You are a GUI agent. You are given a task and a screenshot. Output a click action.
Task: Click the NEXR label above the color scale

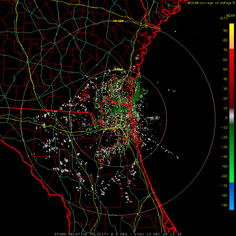click(x=230, y=16)
